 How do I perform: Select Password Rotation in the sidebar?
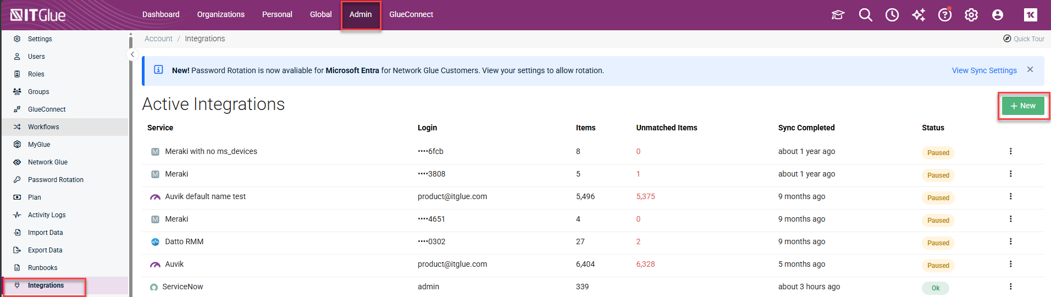click(x=56, y=180)
